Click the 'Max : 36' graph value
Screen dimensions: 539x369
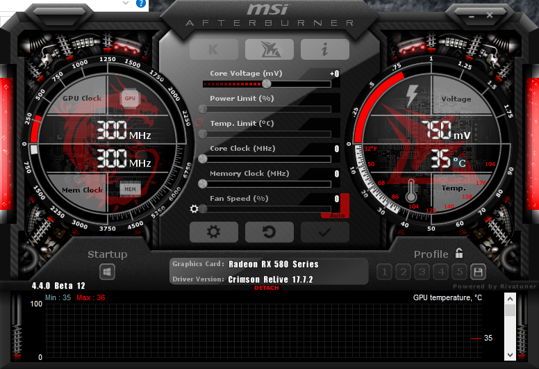(91, 298)
